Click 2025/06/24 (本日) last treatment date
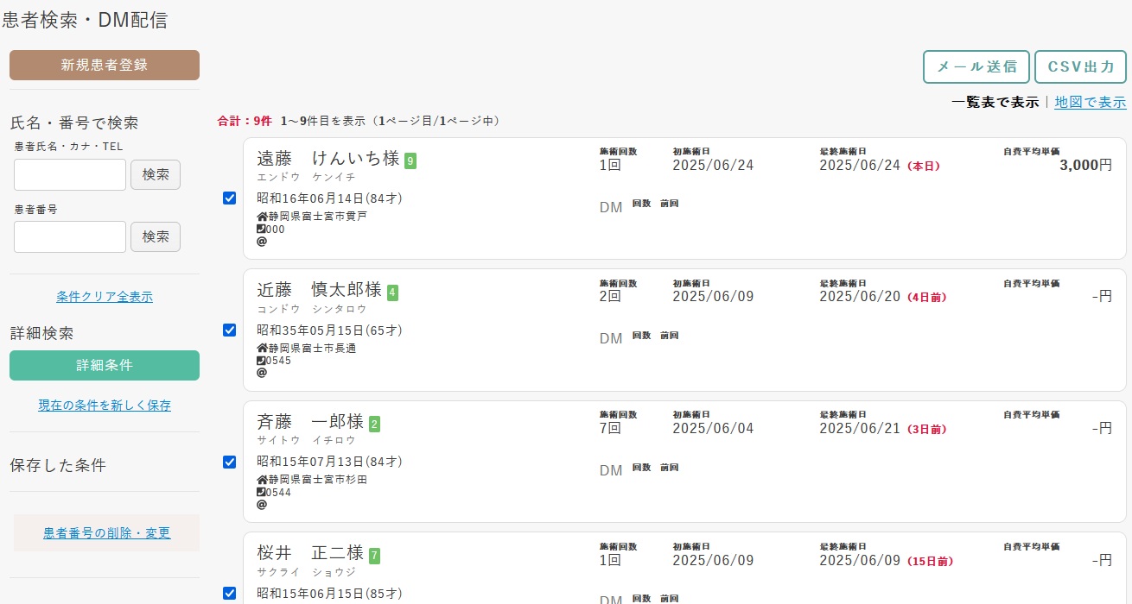Viewport: 1132px width, 604px height. tap(879, 165)
